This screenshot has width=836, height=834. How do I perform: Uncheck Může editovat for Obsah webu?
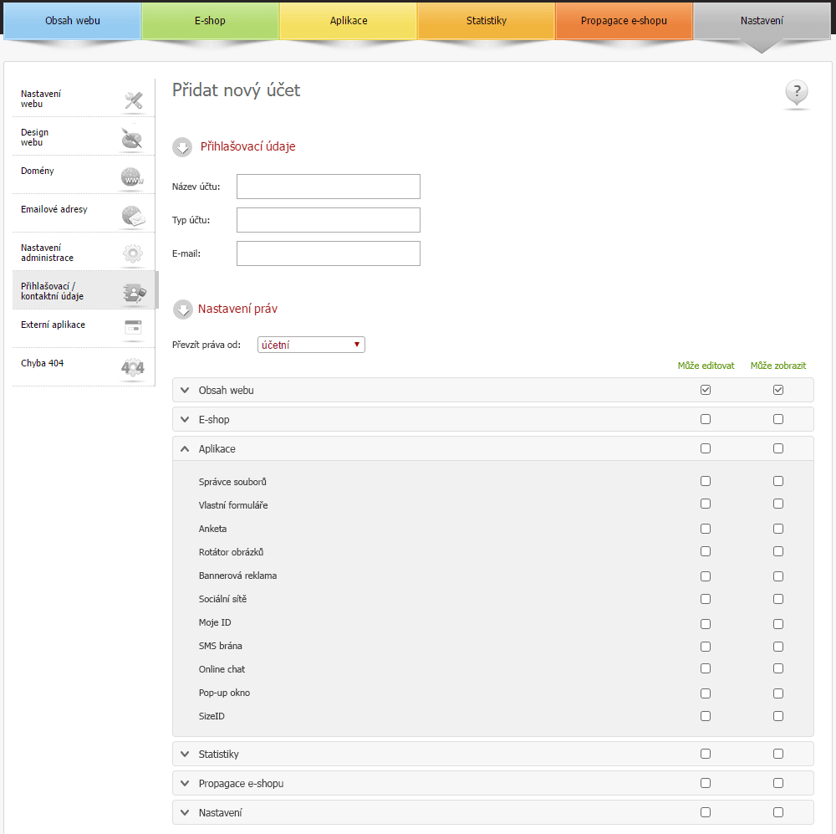(706, 391)
